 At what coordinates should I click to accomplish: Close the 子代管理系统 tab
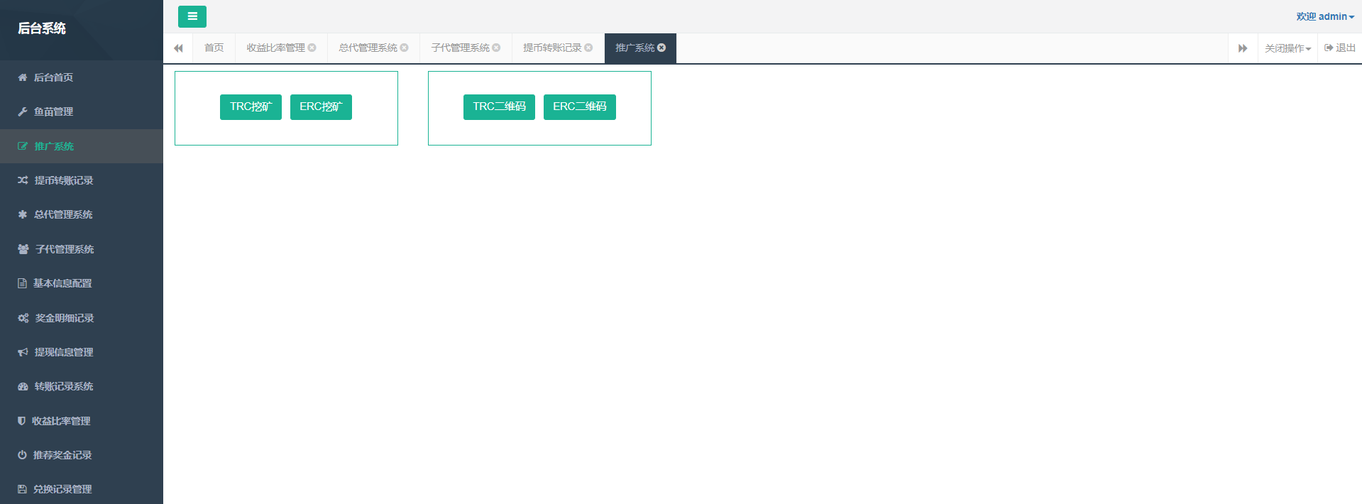[x=496, y=48]
